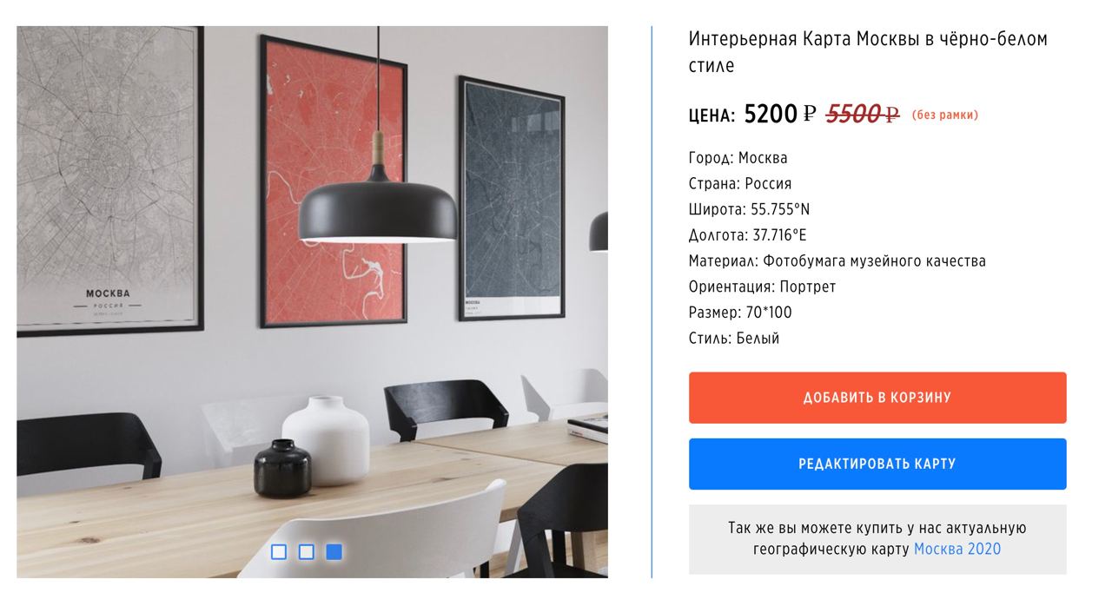Click the red map poster in photo
Viewport: 1112px width, 606px height.
pos(334,183)
